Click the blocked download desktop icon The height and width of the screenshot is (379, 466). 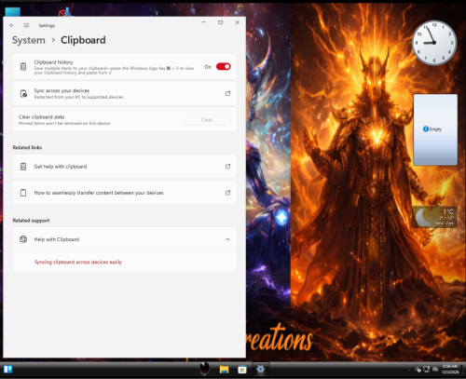click(x=64, y=12)
